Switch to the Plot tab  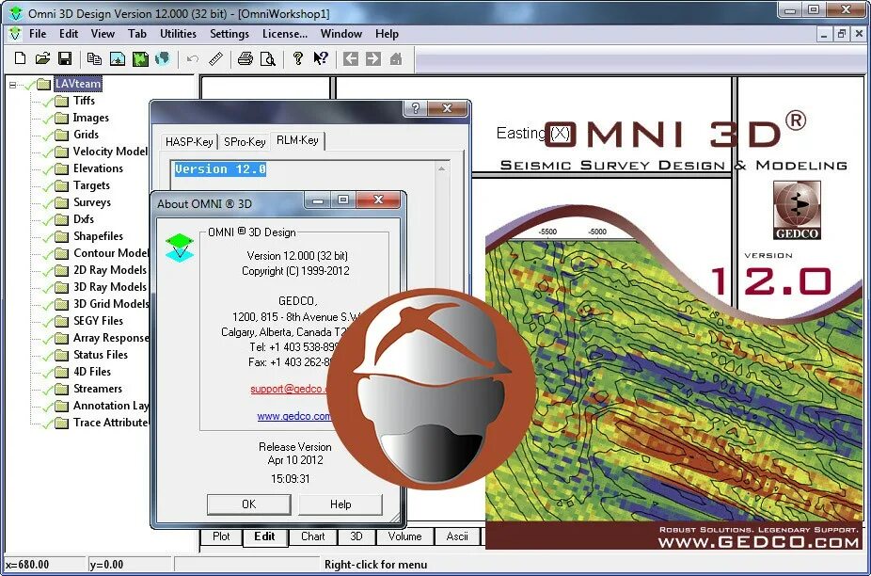click(x=221, y=536)
